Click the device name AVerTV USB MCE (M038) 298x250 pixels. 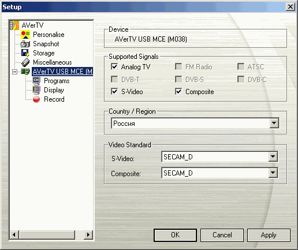(x=151, y=39)
